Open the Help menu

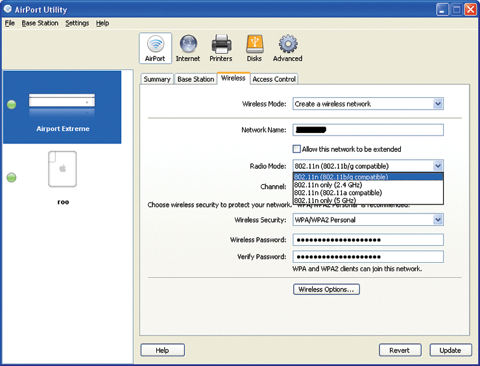pyautogui.click(x=102, y=23)
